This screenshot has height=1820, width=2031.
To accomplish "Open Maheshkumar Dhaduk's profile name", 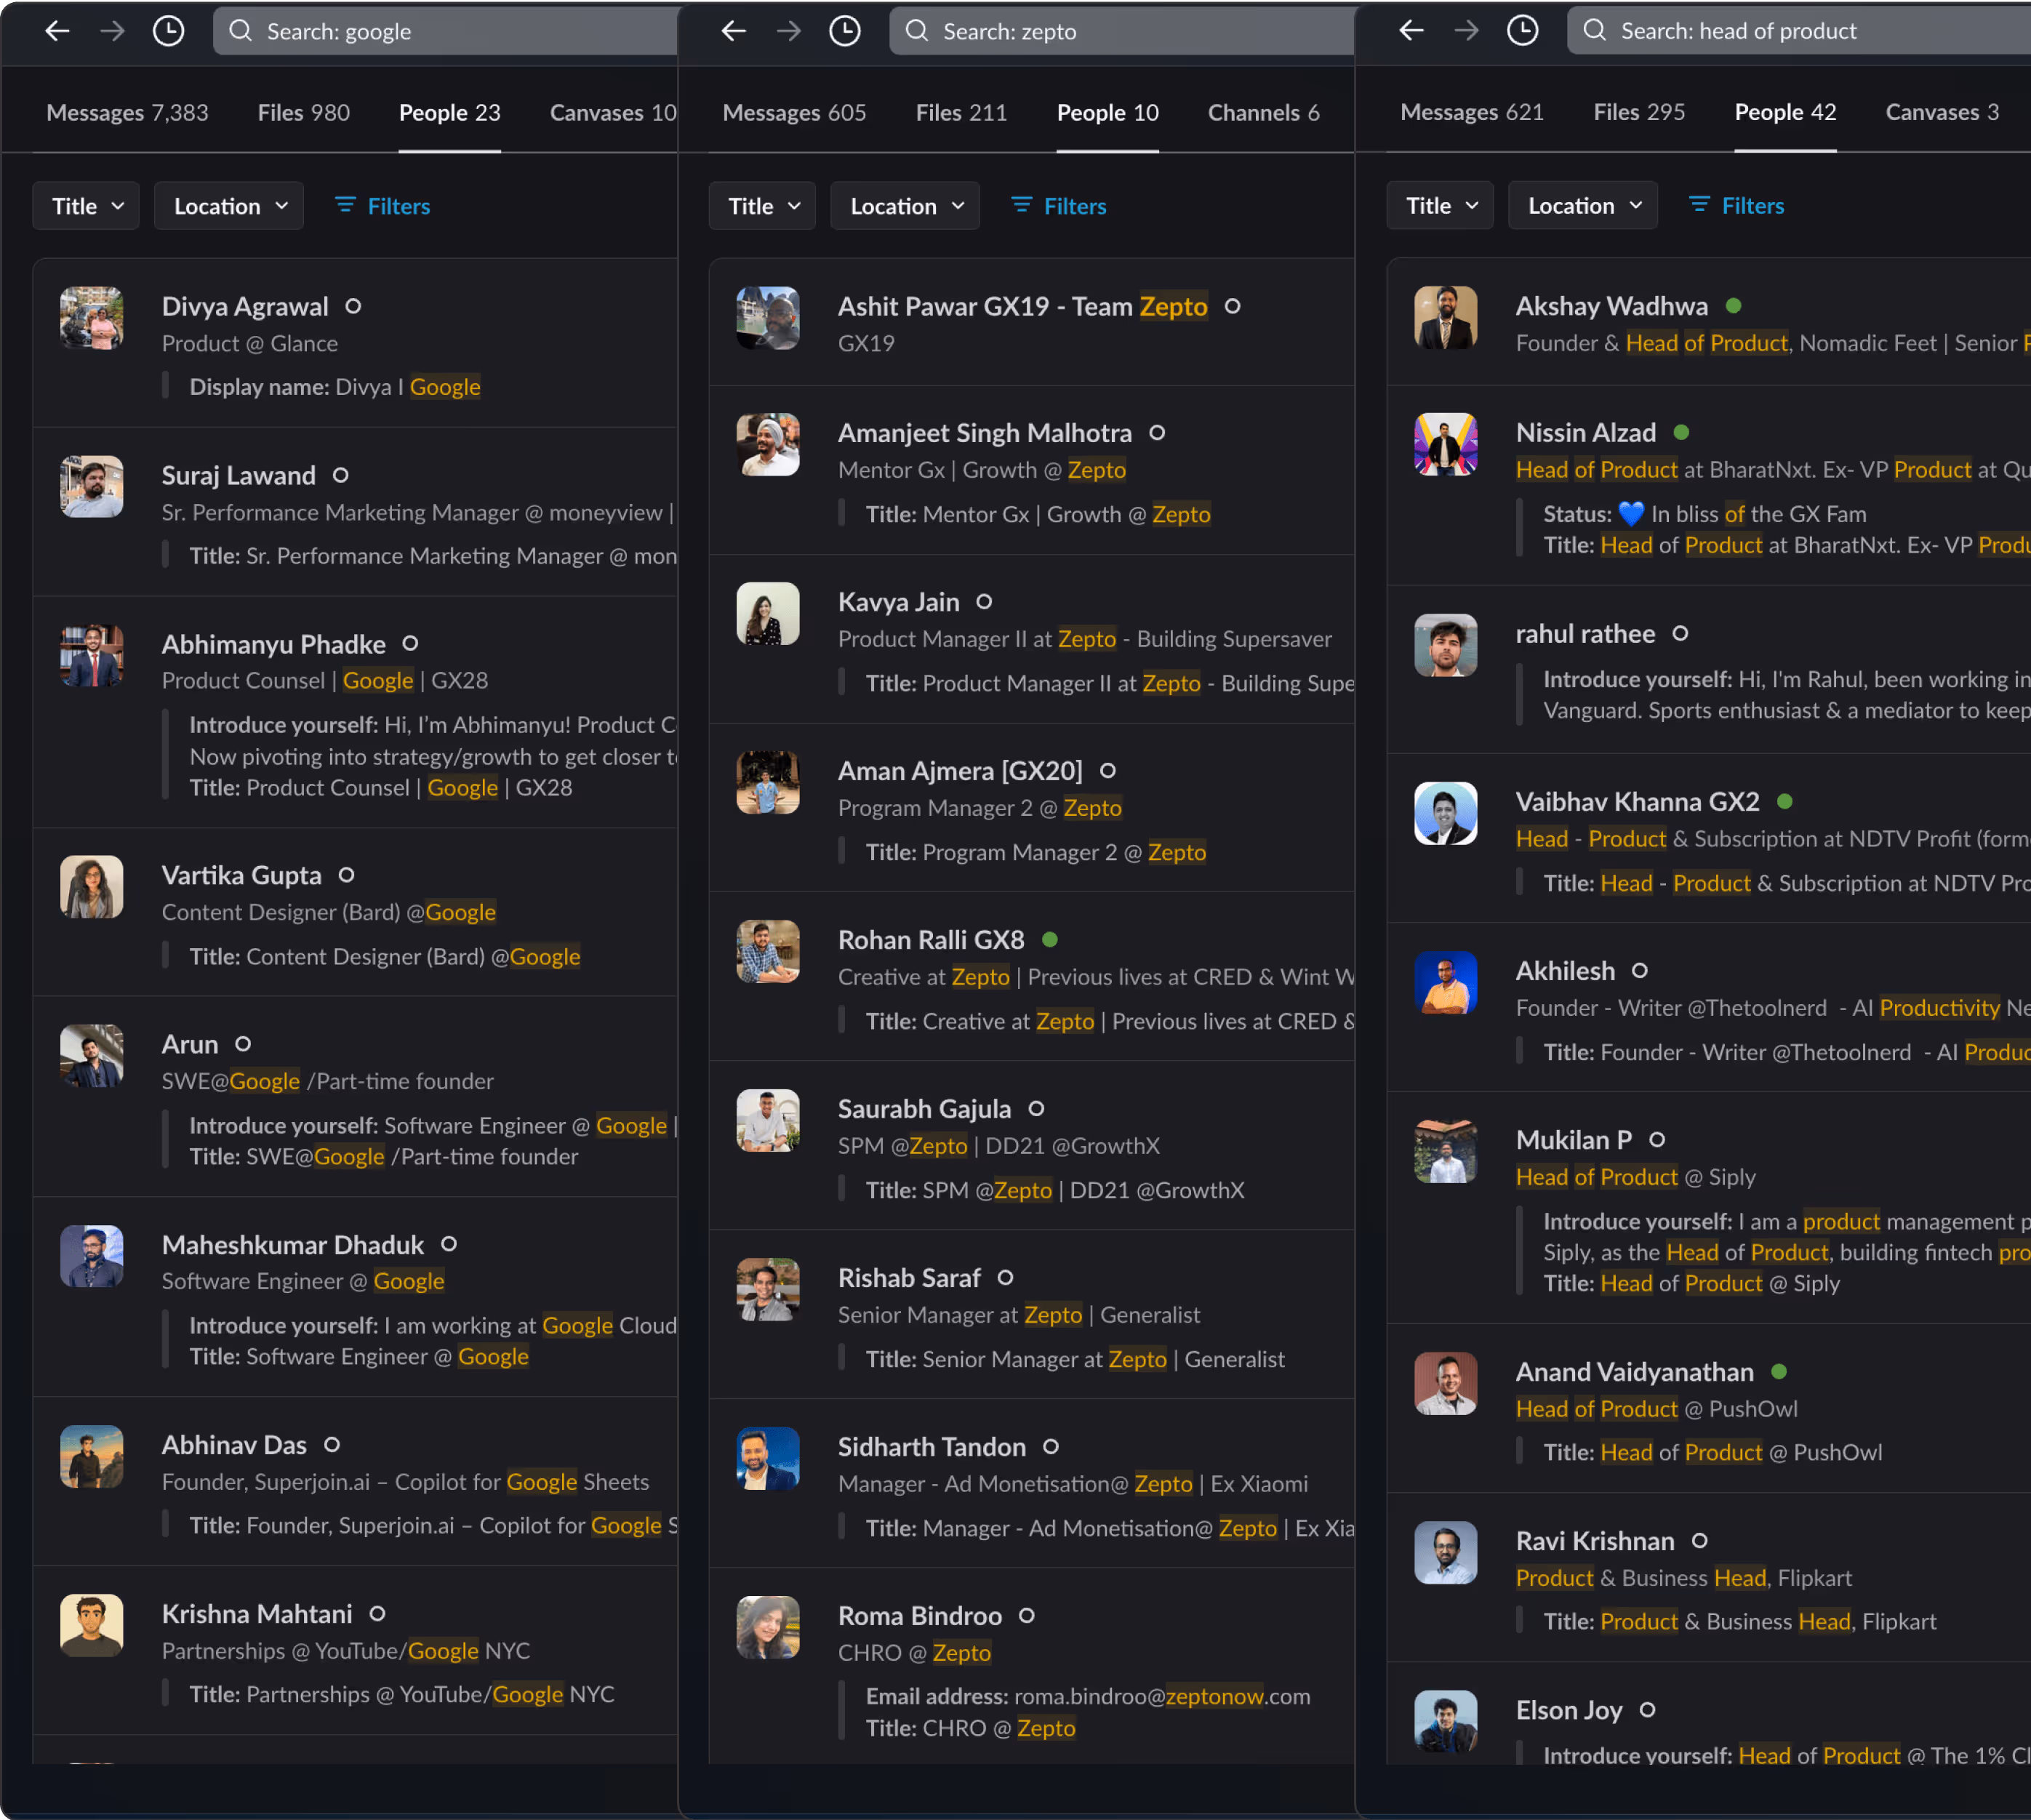I will point(293,1245).
